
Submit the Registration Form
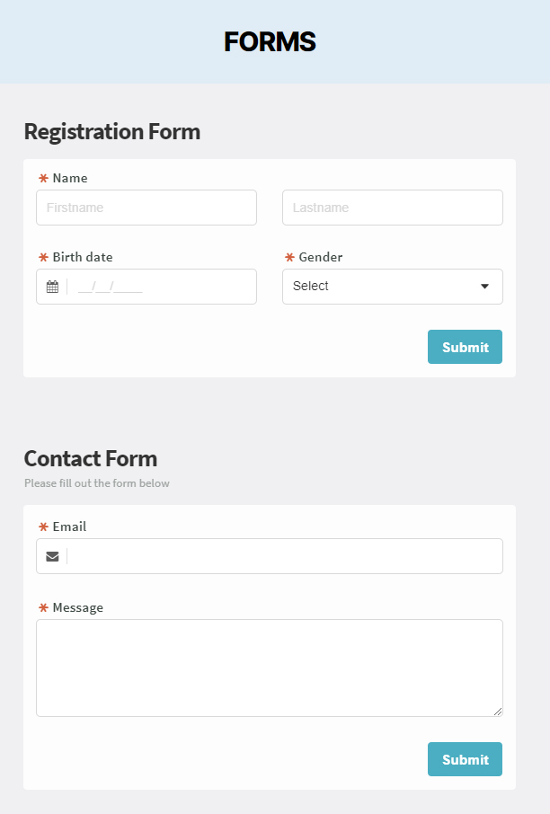pos(465,347)
